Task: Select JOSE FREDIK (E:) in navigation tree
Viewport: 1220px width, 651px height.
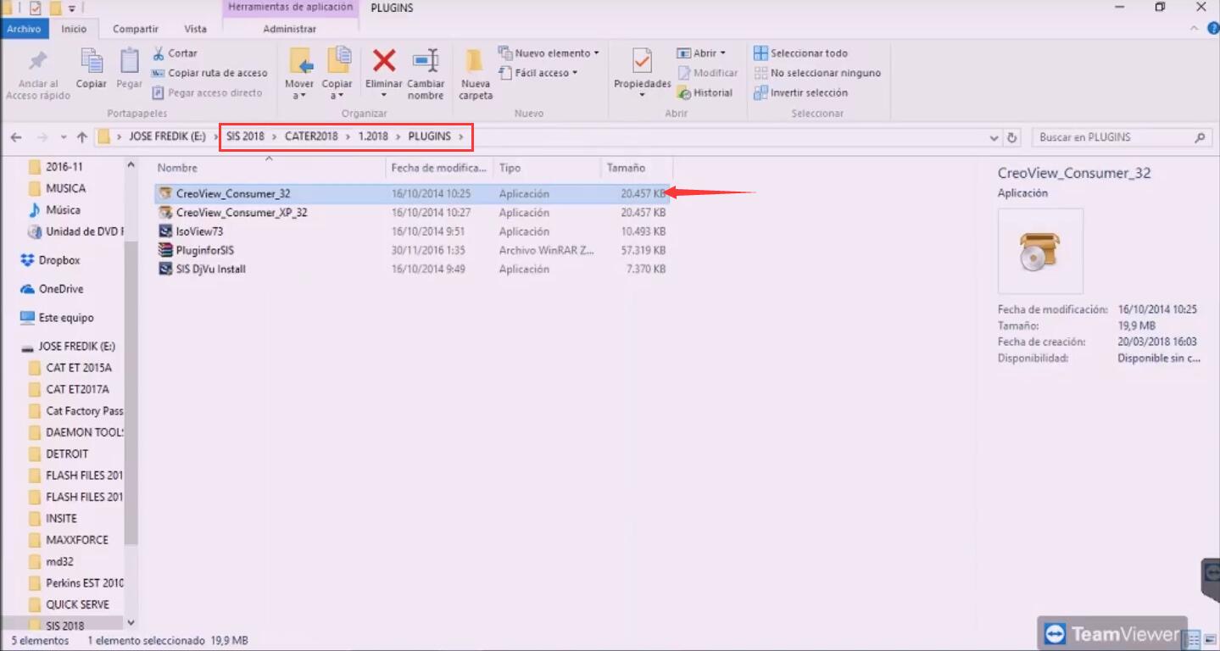Action: (68, 347)
